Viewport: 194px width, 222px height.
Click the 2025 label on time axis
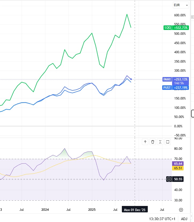[92, 210]
